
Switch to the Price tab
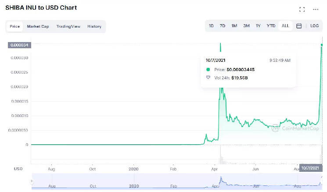click(x=15, y=26)
